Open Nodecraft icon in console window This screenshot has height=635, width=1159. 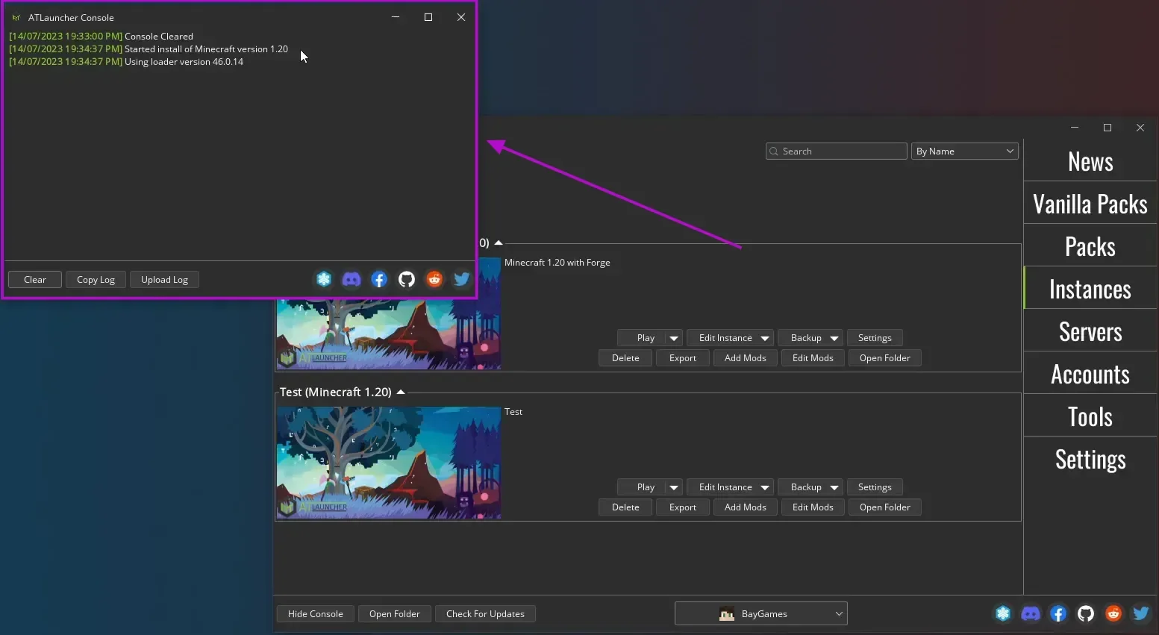click(324, 279)
